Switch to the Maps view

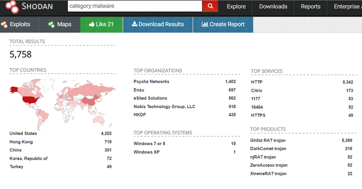click(60, 24)
